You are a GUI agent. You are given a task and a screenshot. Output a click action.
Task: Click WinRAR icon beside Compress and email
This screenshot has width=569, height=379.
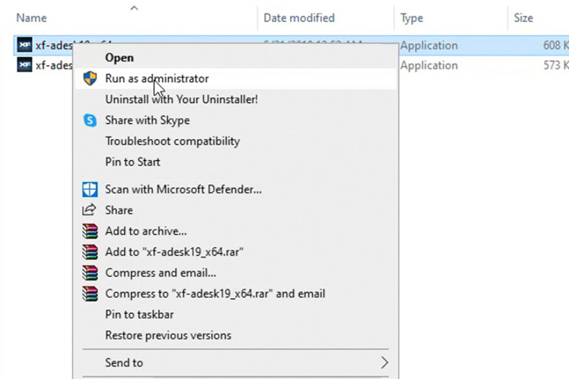pos(90,273)
